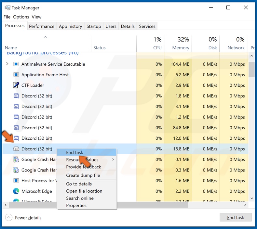Choose Open file location in the context menu
This screenshot has height=229, width=257.
(x=87, y=191)
